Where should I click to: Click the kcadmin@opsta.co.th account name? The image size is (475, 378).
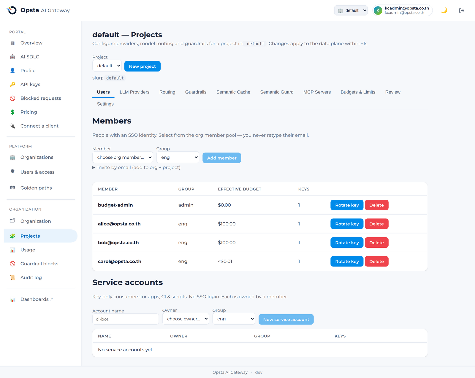tap(407, 8)
